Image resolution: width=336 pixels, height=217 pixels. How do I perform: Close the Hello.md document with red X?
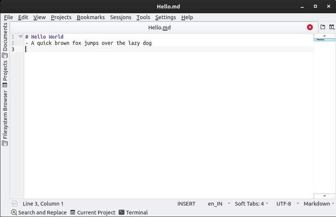(310, 27)
